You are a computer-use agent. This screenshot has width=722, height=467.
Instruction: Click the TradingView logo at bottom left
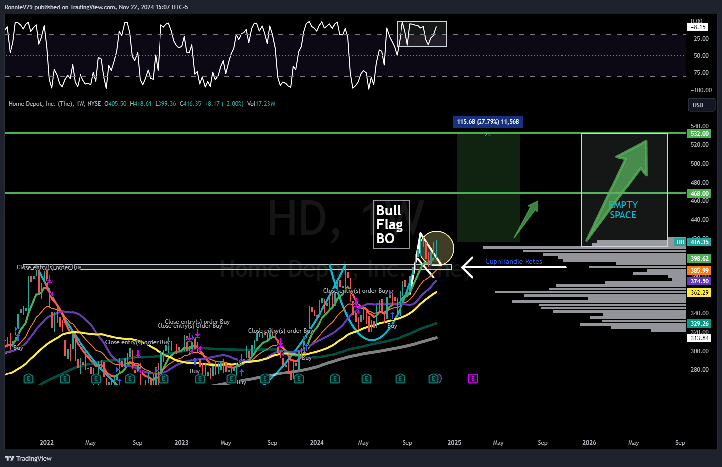[x=28, y=458]
